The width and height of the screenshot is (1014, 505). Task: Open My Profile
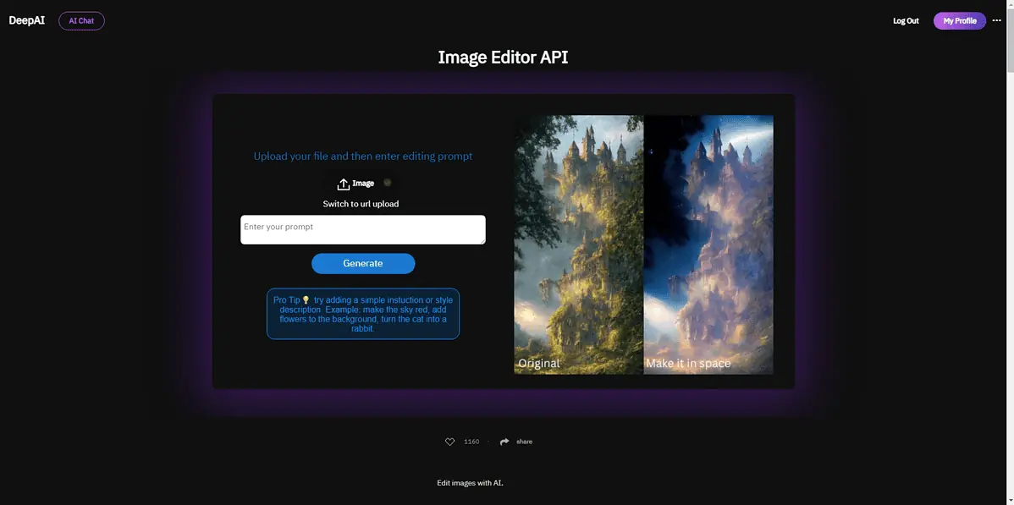[959, 21]
